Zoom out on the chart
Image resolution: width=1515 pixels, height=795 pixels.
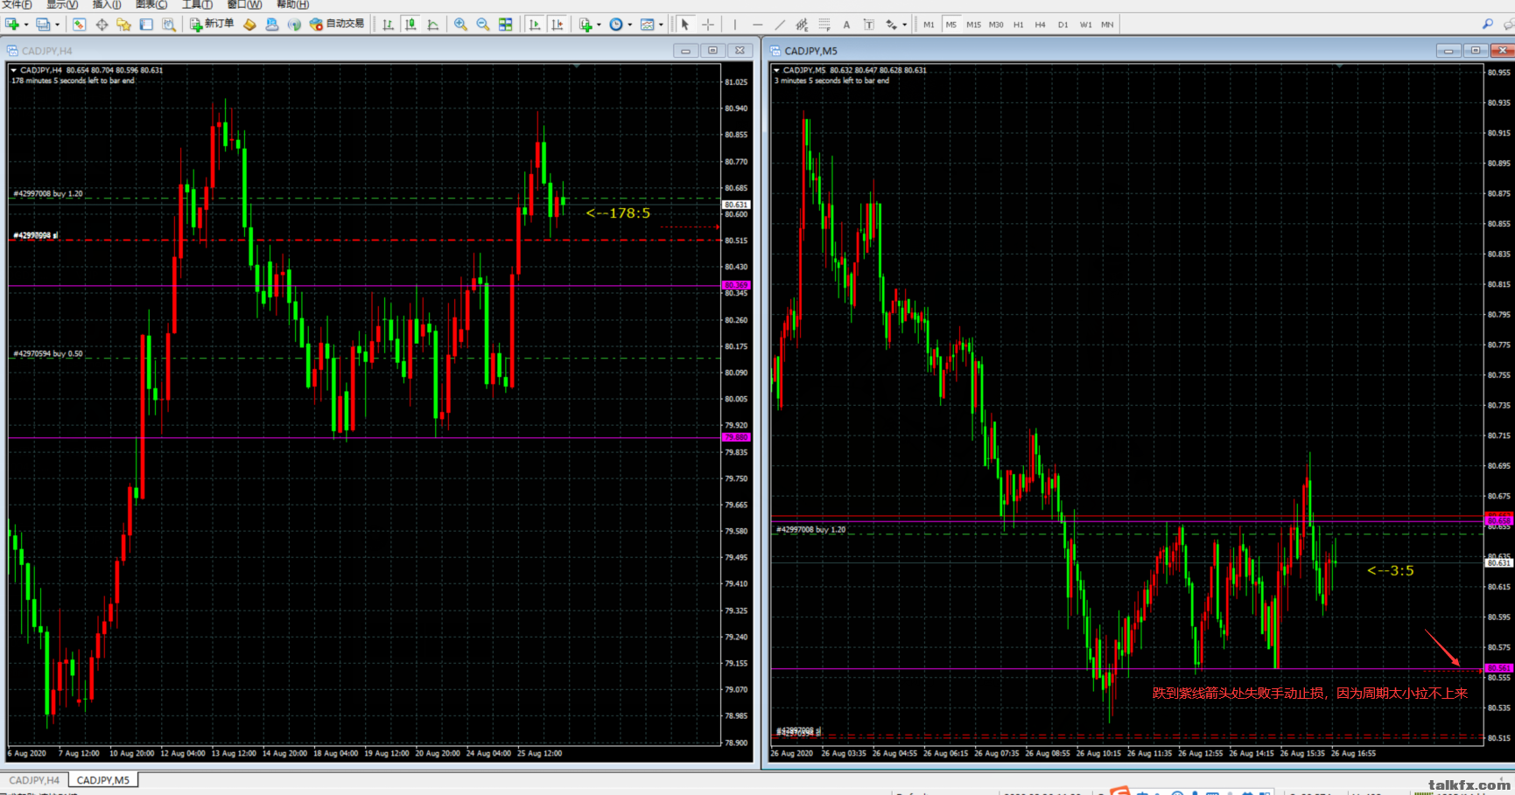click(x=483, y=24)
